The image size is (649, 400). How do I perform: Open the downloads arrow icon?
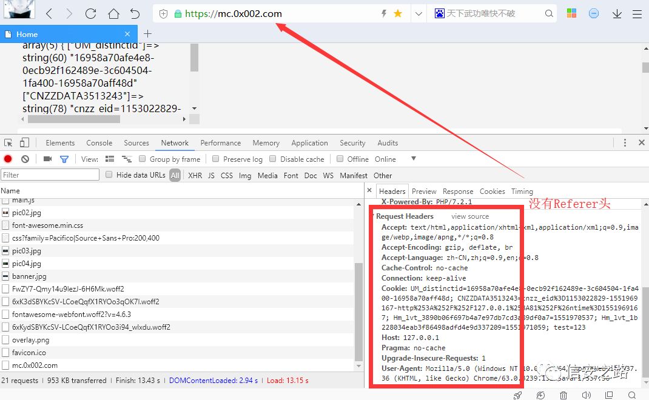[617, 14]
